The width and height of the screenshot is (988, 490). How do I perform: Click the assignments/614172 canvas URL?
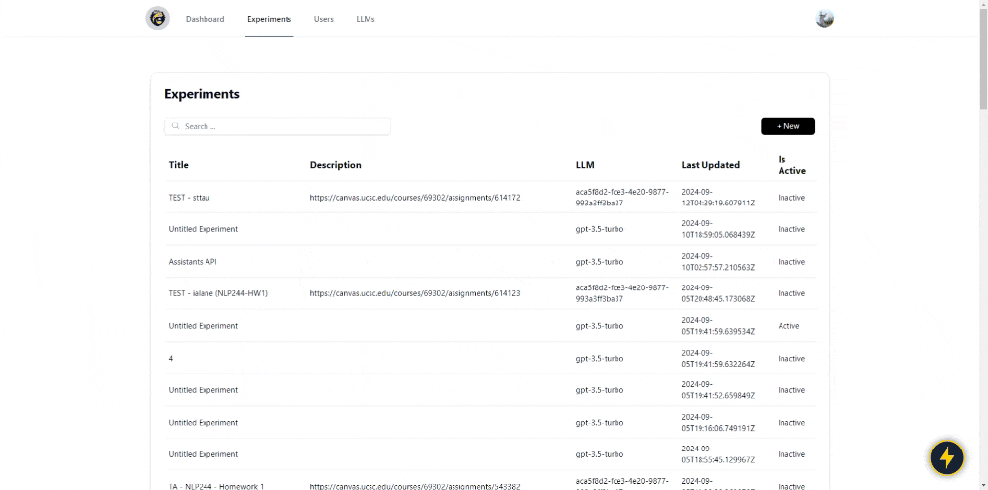point(414,198)
